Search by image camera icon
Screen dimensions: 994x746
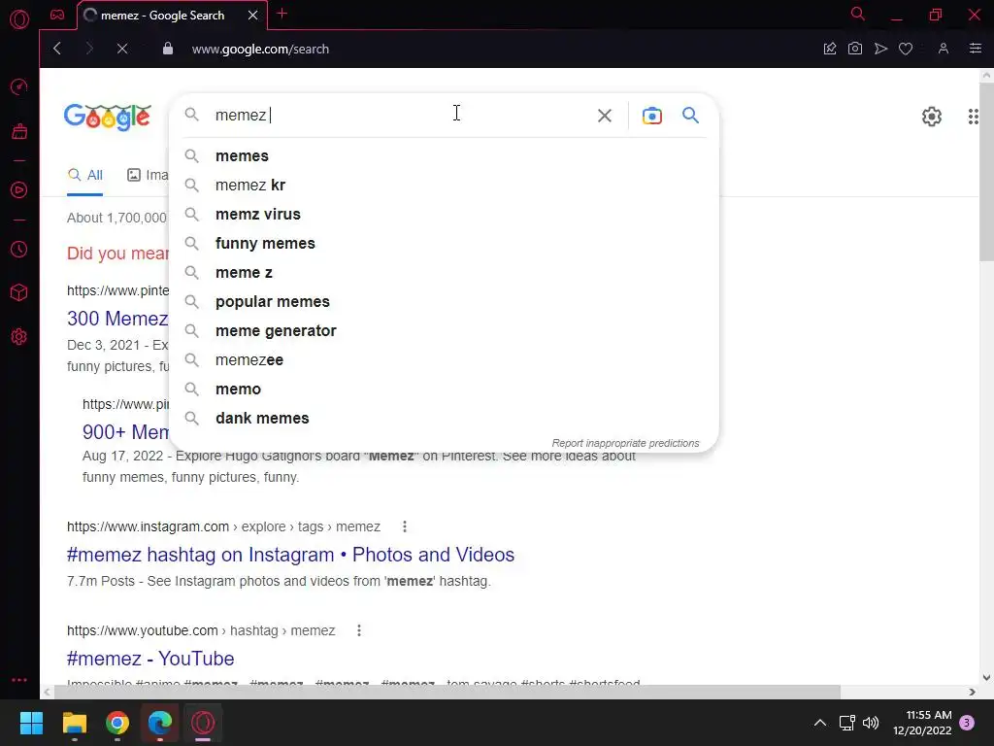(651, 116)
